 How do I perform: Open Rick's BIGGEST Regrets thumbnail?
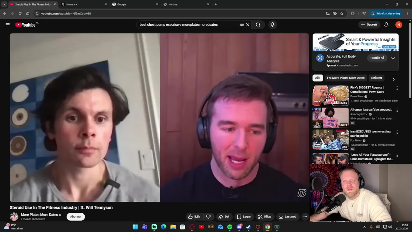click(x=331, y=95)
